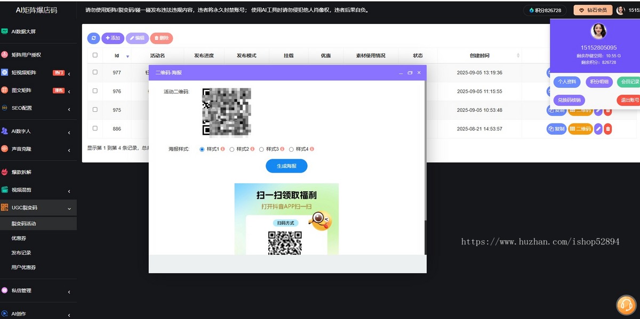Click the 添加 button
Viewport: 640px width, 319px height.
pyautogui.click(x=113, y=38)
